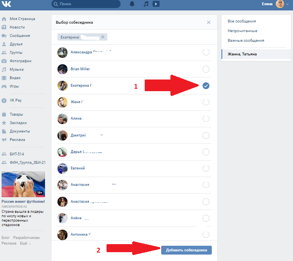
Task: Open Важные сообщения filter
Action: [246, 41]
